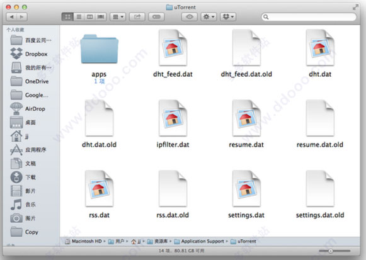Open Pictures in the sidebar

23,218
